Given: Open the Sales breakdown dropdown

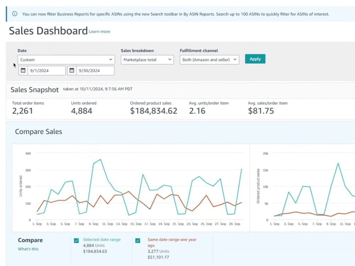Looking at the screenshot, I should click(x=147, y=60).
